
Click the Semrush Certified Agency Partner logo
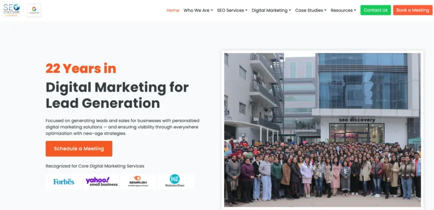click(x=138, y=182)
